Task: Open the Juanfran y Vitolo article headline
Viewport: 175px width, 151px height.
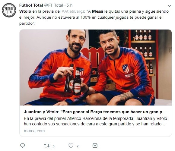Action: pos(95,112)
